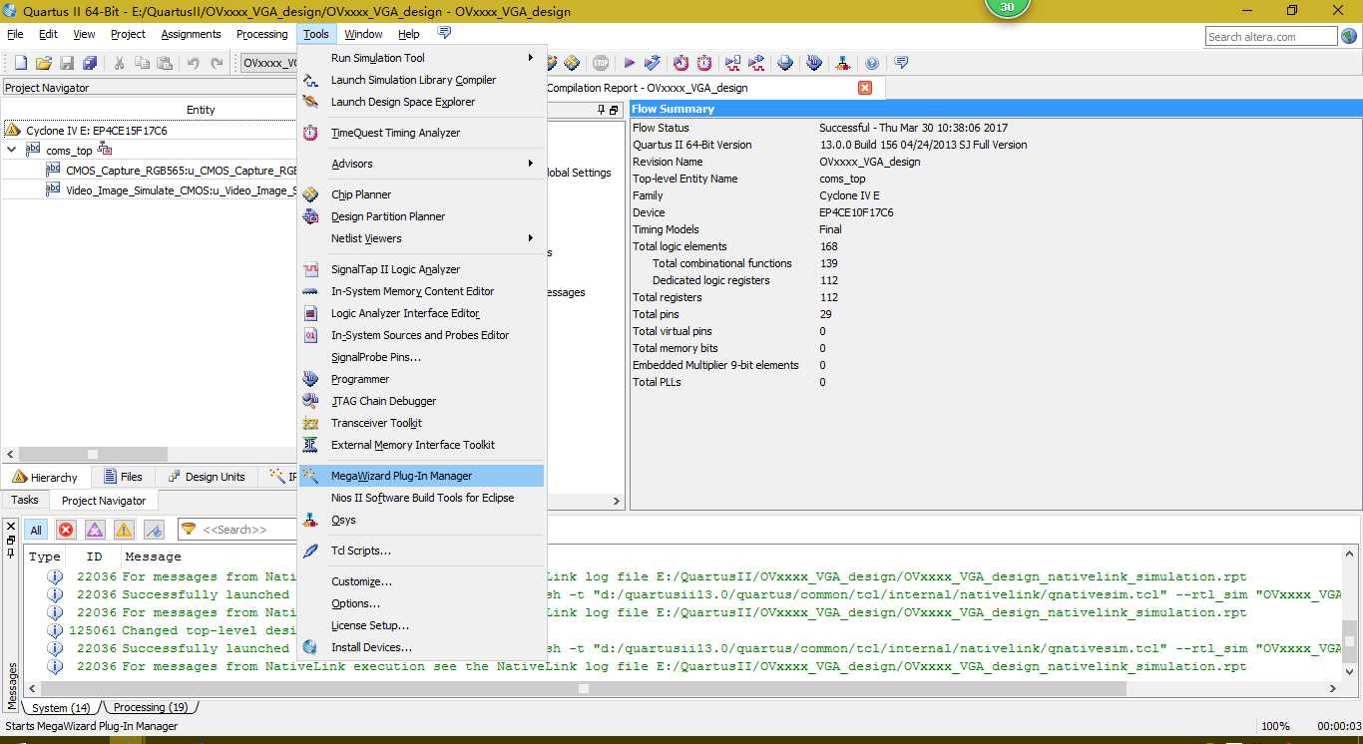
Task: Filter messages by critical warning icon
Action: pyautogui.click(x=95, y=530)
